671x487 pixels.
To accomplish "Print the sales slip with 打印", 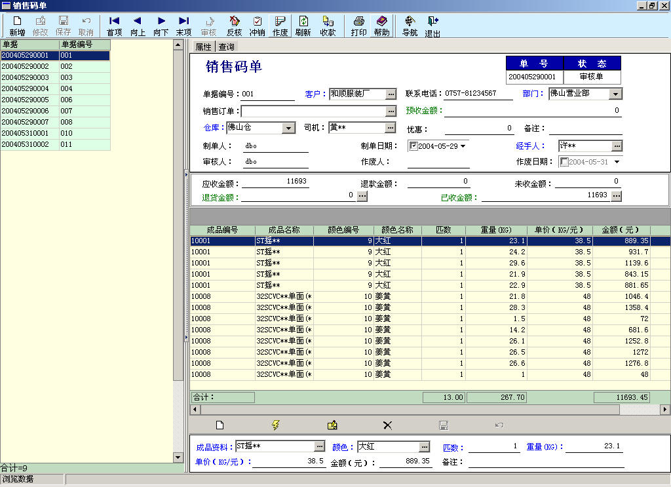I will 358,26.
